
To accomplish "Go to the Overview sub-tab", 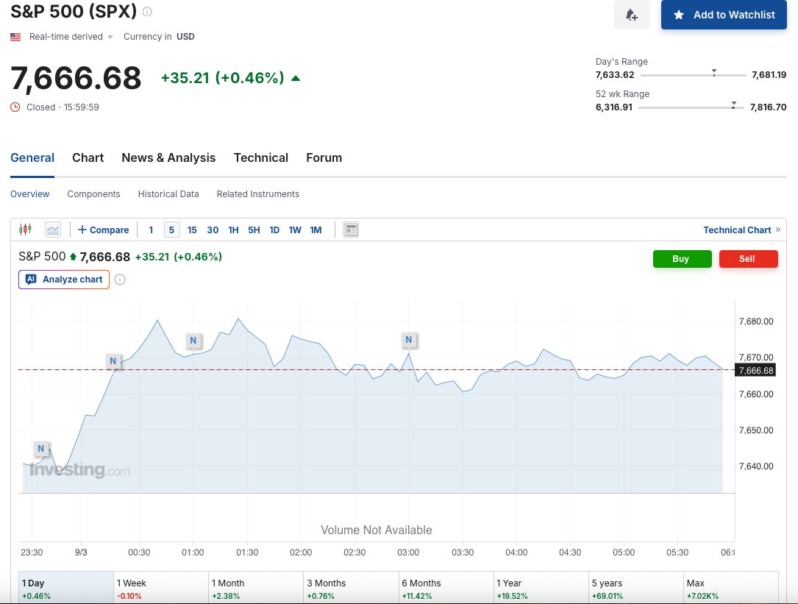I will [30, 194].
